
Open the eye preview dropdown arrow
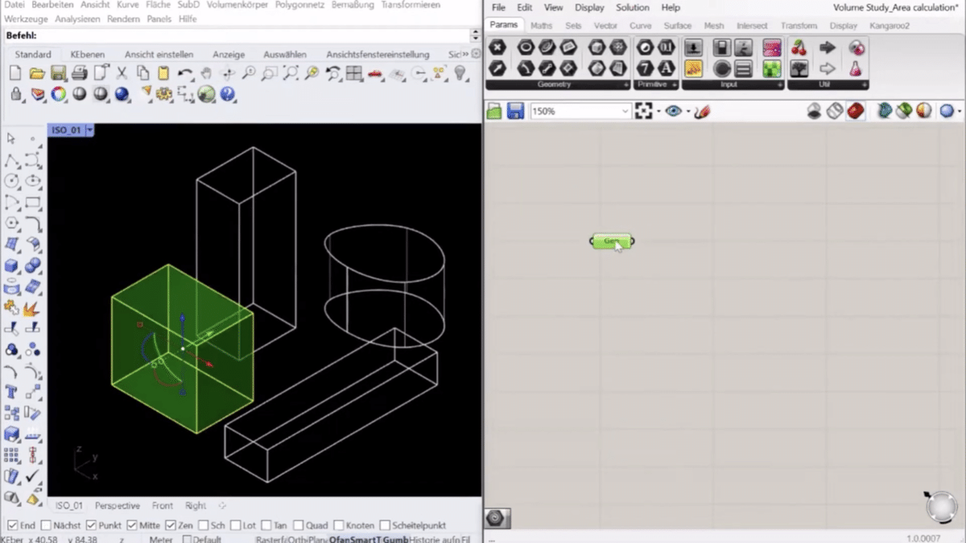pos(687,111)
